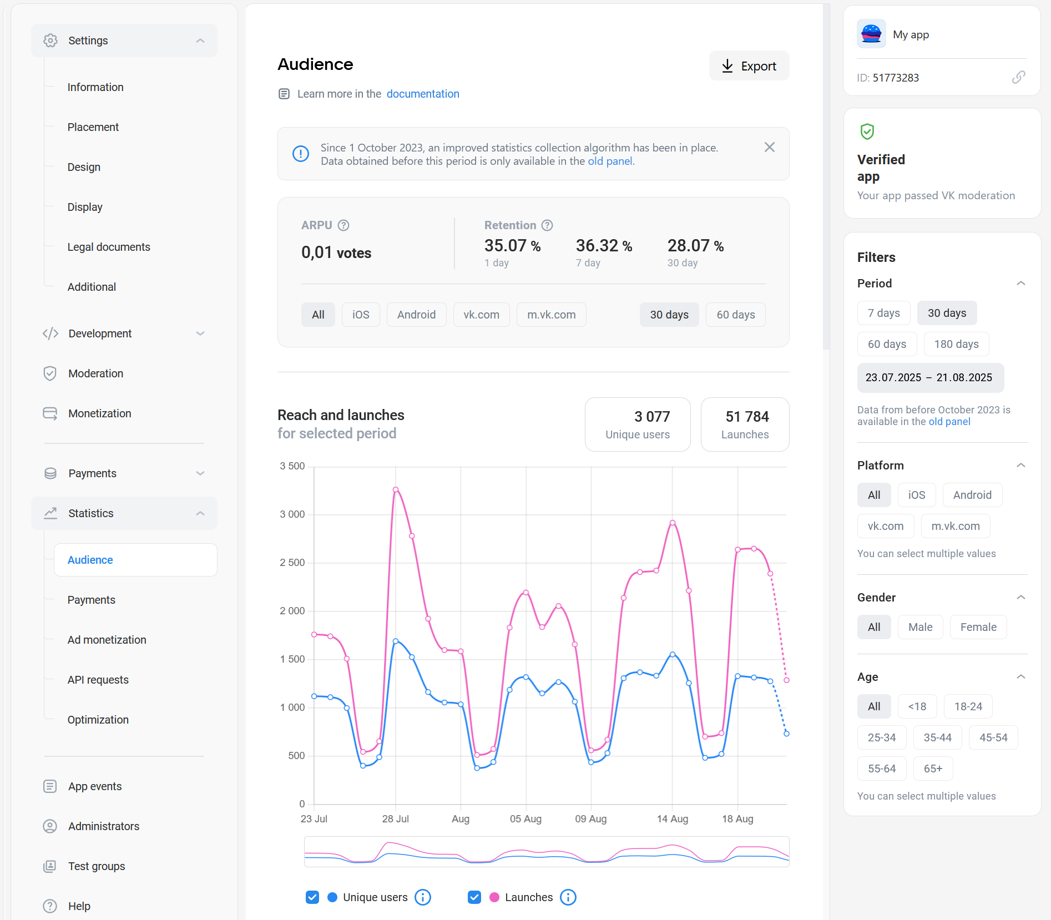
Task: Click the My app burger icon
Action: click(871, 34)
